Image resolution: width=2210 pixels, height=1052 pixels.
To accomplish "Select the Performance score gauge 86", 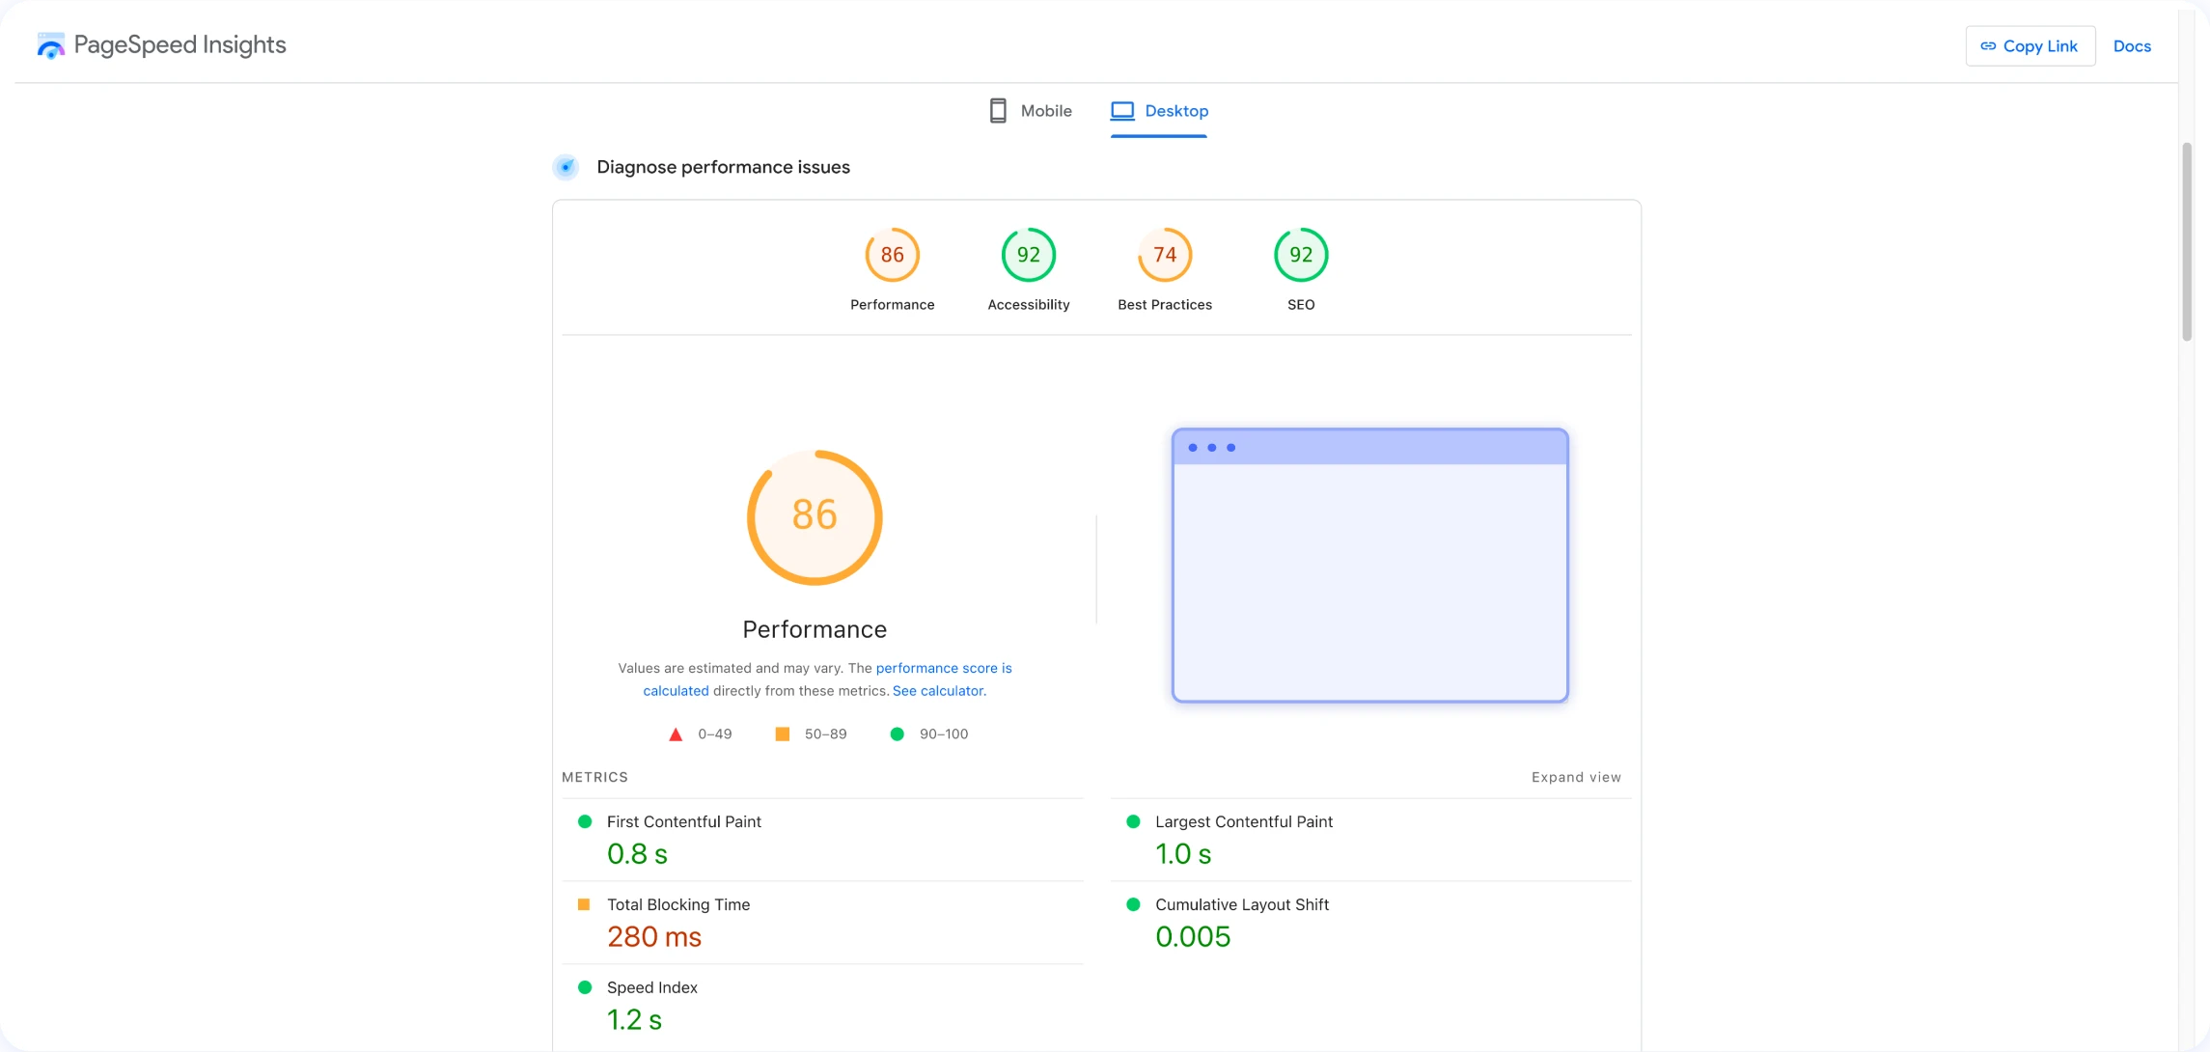I will click(x=892, y=255).
